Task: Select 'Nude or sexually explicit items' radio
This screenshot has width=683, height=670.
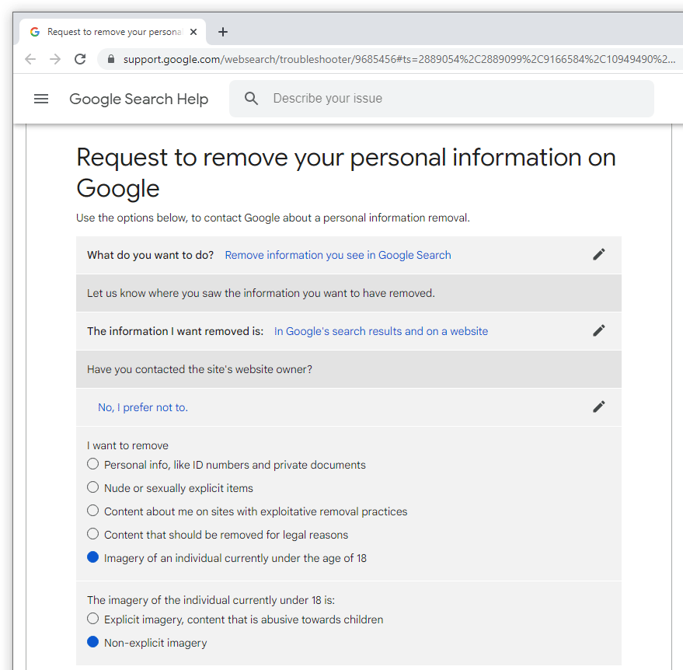Action: coord(92,487)
